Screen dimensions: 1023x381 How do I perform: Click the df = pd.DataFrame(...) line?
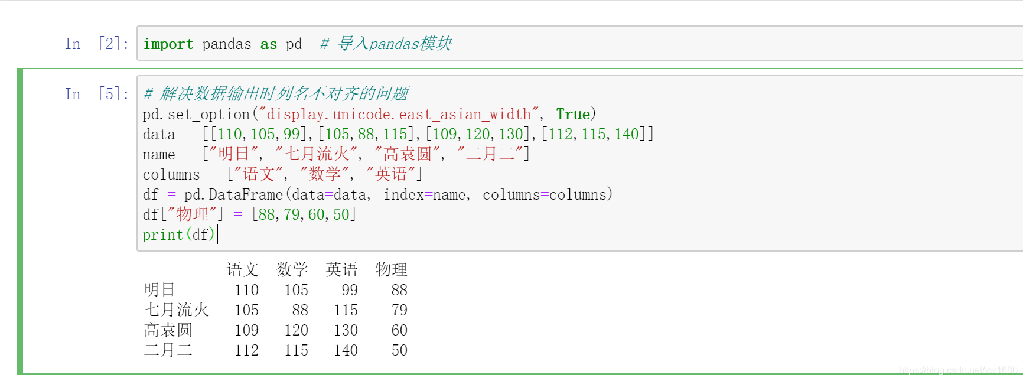click(377, 194)
